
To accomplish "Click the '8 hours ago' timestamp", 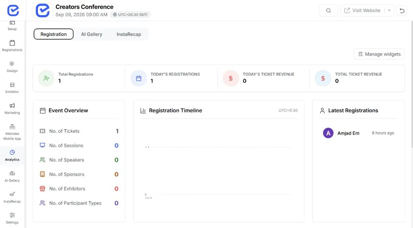I will [383, 133].
